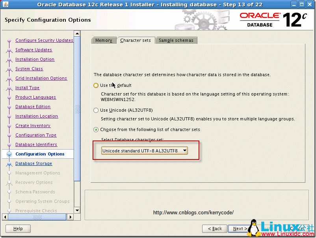316x238 pixels.
Task: Open the Database Edition step
Action: 33,107
